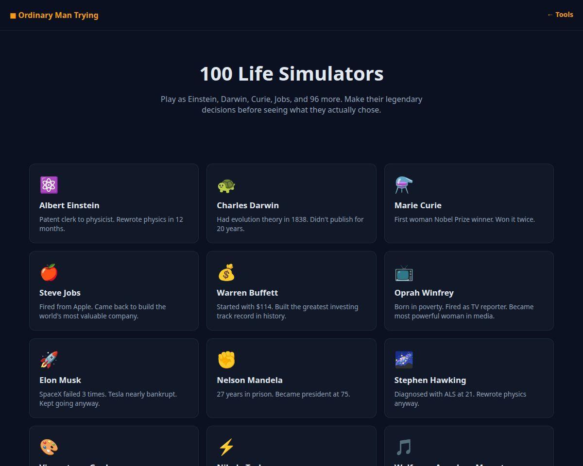
Task: Click the raised fist icon for Nelson Mandela
Action: (x=226, y=360)
